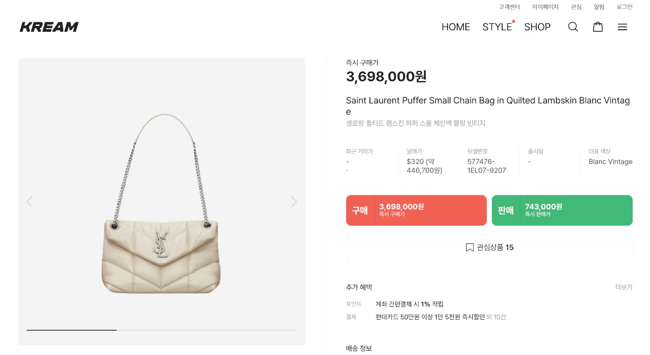Click the KREAM logo
Image resolution: width=650 pixels, height=355 pixels.
point(49,27)
